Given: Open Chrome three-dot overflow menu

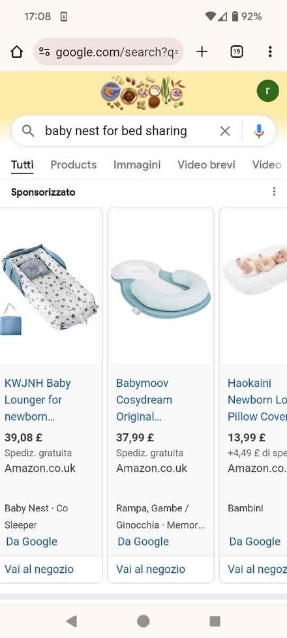Looking at the screenshot, I should coord(270,52).
